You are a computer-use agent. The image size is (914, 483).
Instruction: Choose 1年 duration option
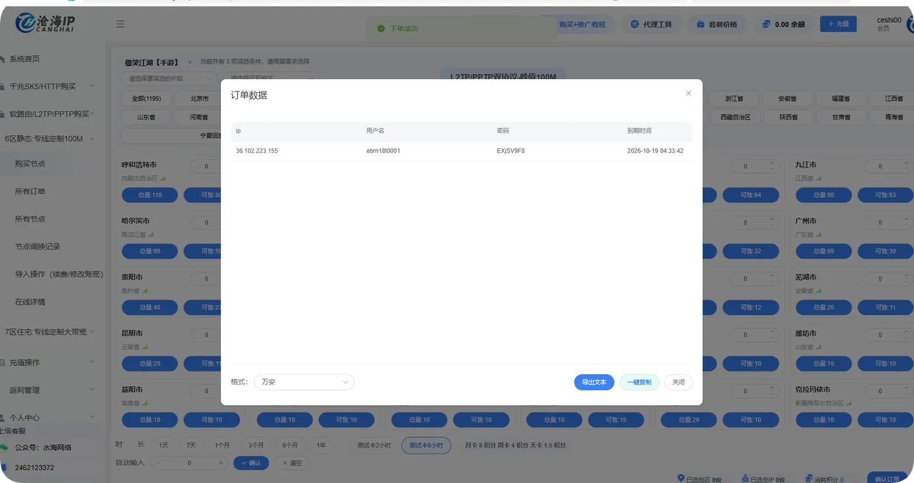click(x=321, y=445)
